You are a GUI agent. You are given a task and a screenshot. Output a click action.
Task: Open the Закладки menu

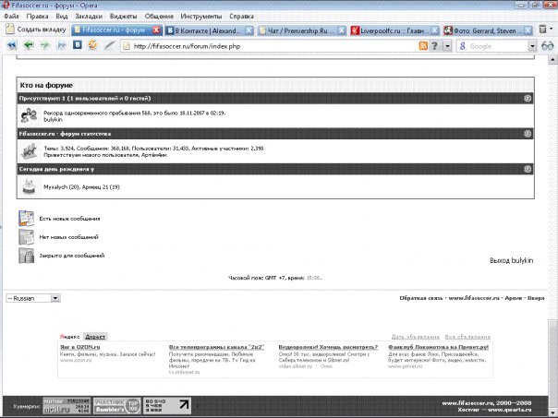(89, 17)
